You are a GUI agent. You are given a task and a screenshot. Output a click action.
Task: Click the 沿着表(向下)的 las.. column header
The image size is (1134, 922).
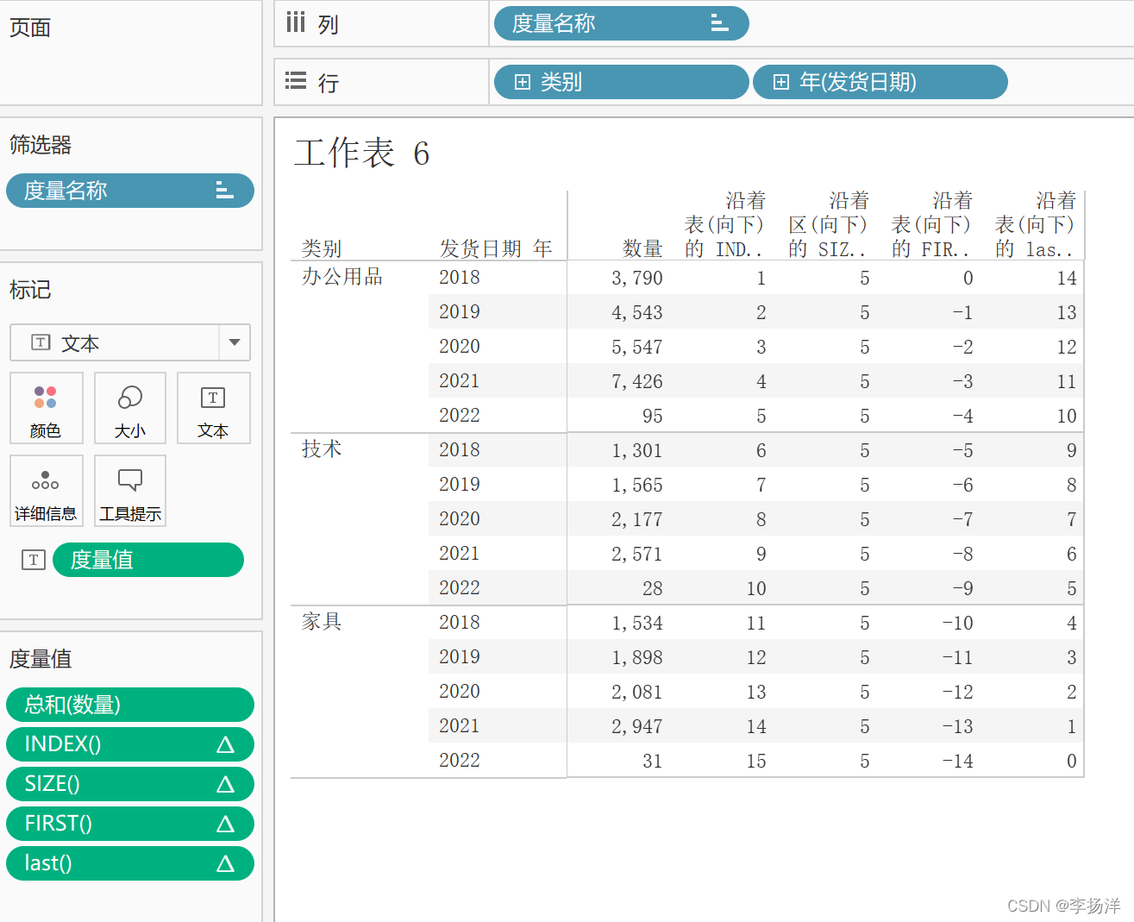point(1035,225)
